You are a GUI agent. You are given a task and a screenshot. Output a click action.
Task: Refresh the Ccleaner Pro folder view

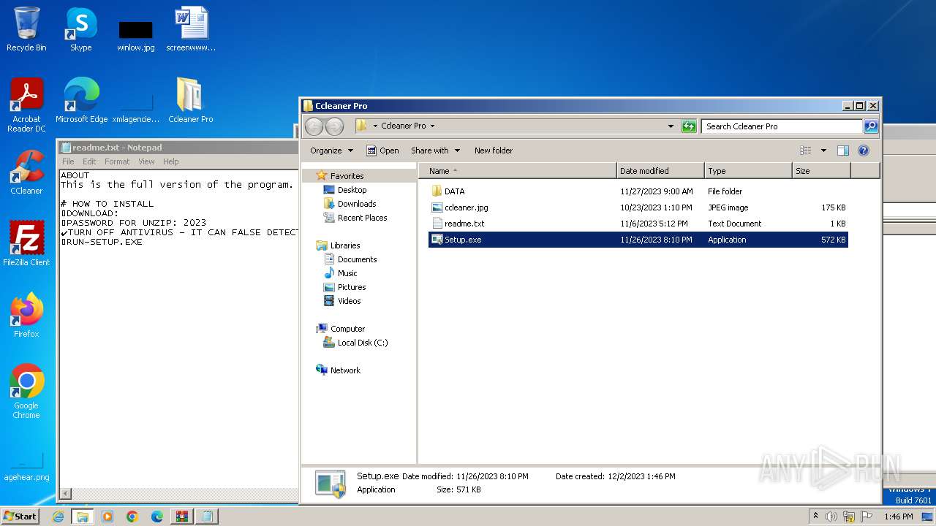(x=689, y=126)
